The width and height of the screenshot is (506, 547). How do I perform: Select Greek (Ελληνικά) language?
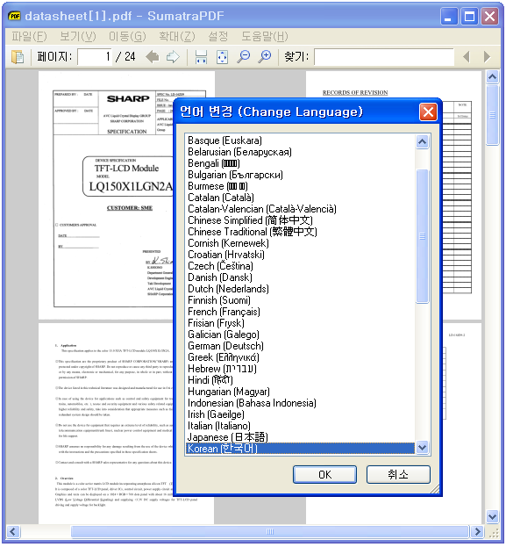(300, 357)
